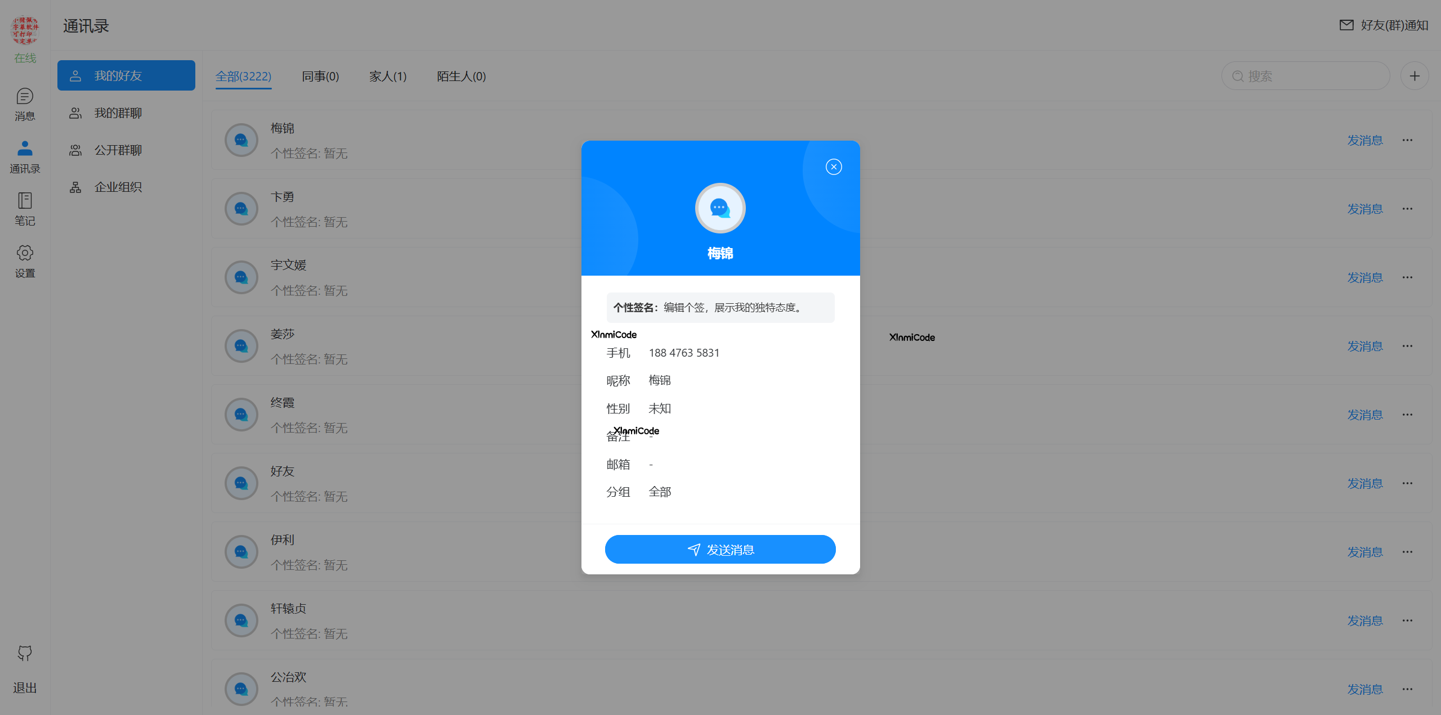Open the 消息 panel in the left sidebar

click(25, 104)
